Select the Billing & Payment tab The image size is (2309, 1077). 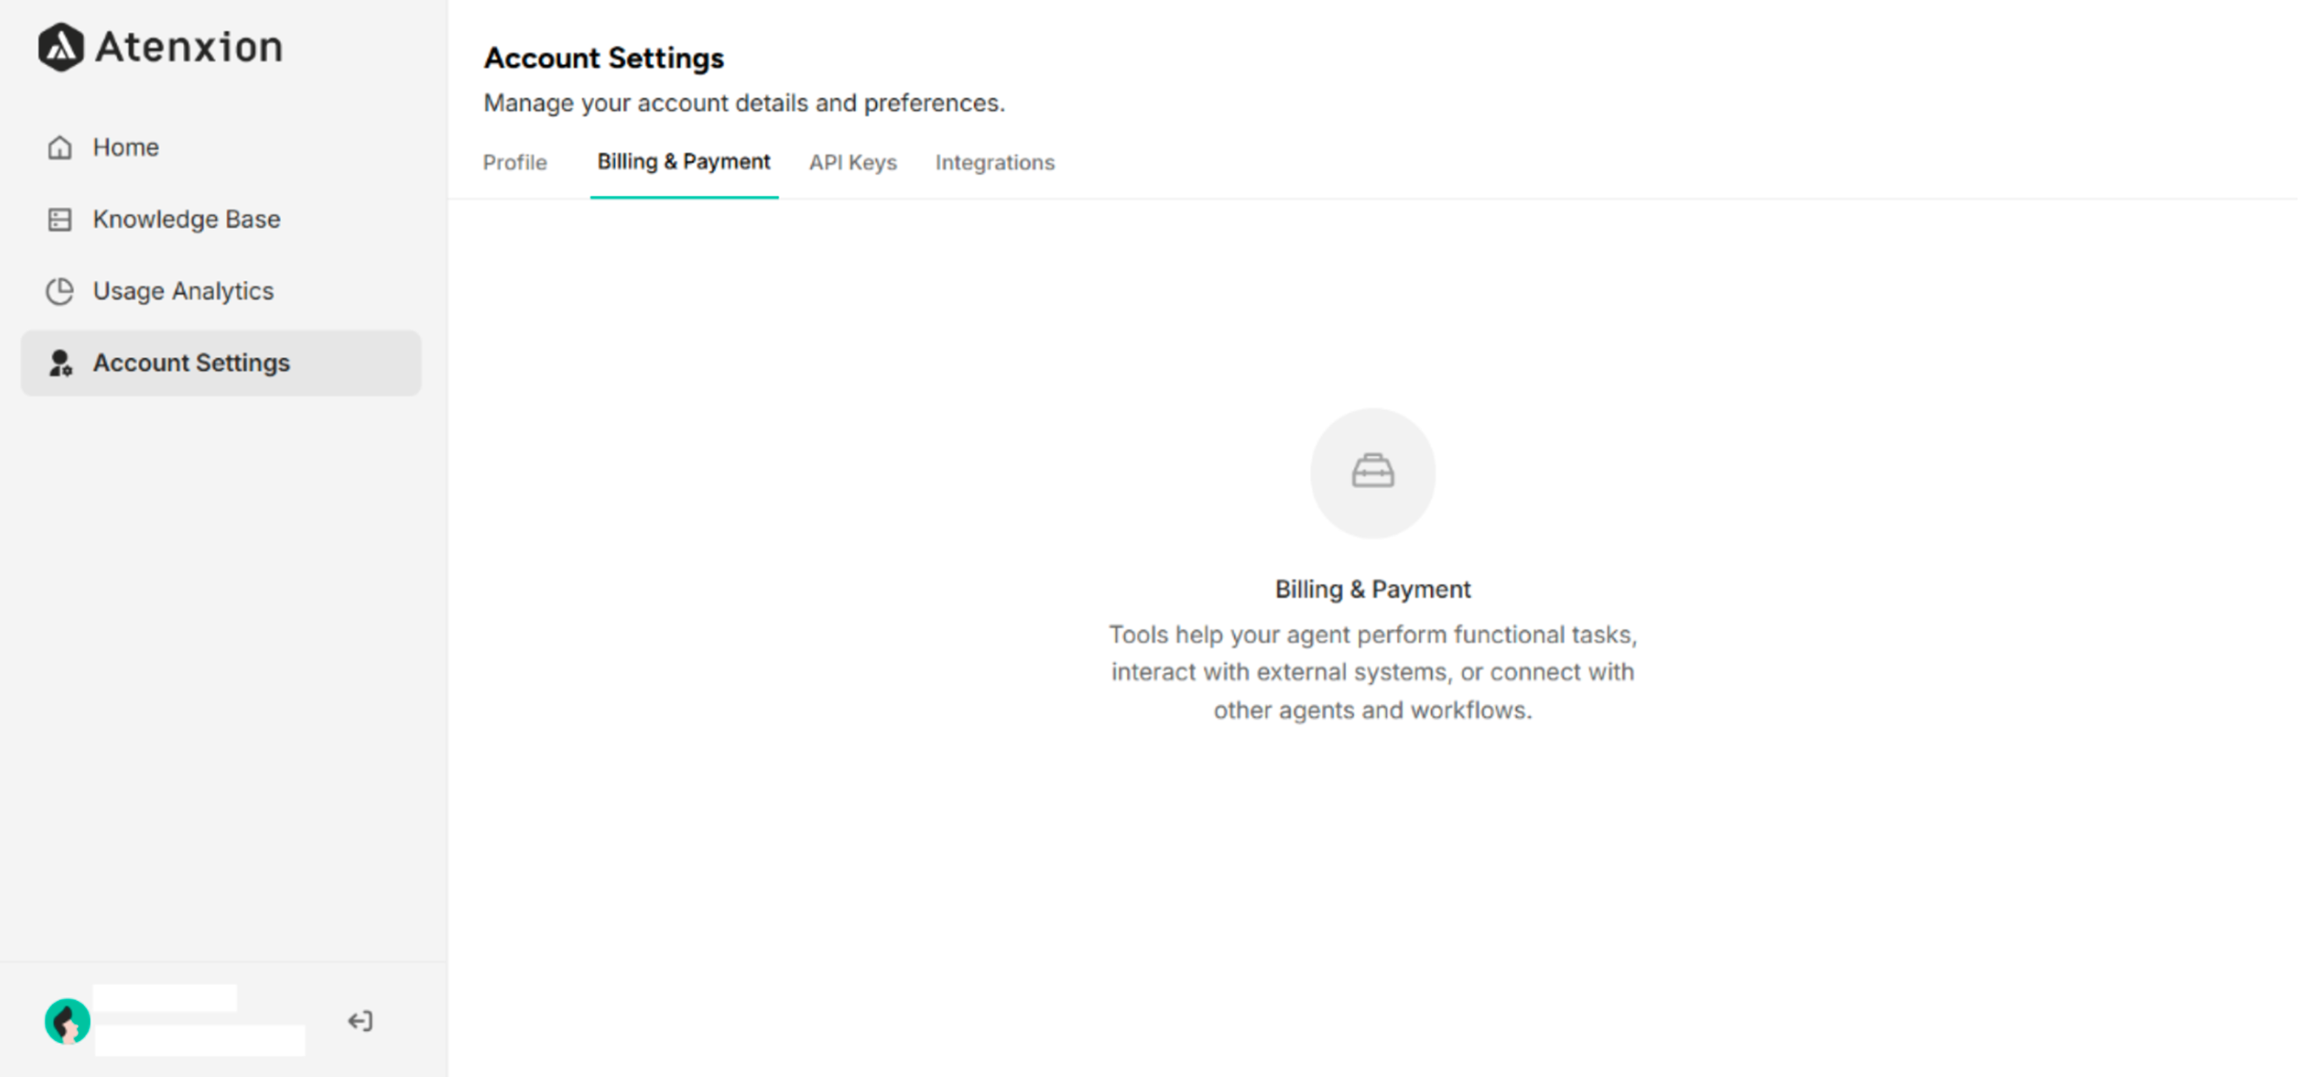pos(683,161)
